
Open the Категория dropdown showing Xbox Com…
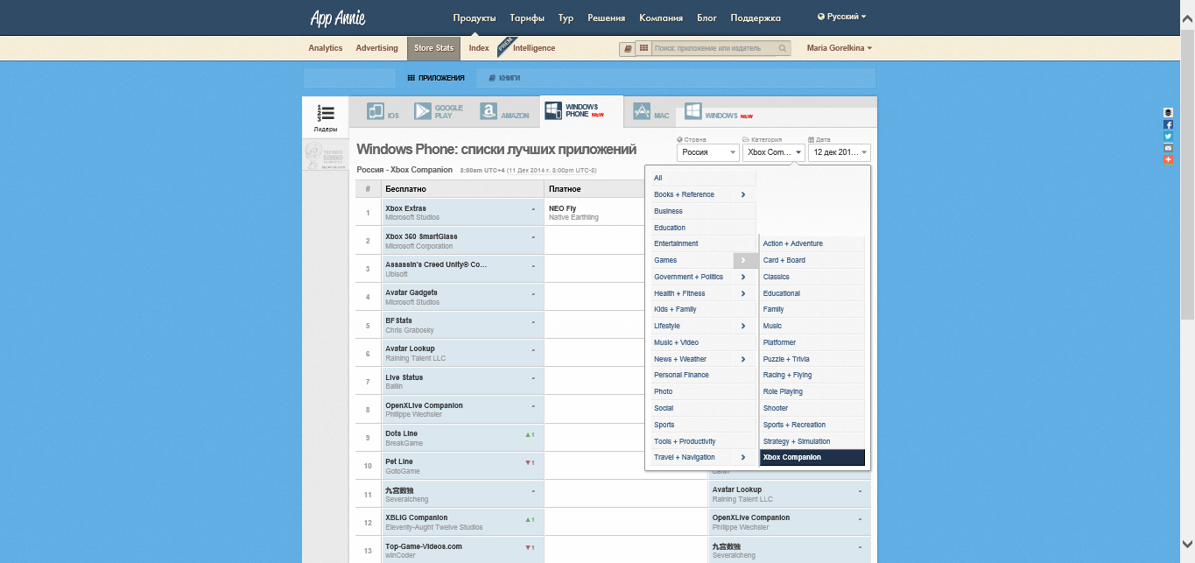pos(774,152)
